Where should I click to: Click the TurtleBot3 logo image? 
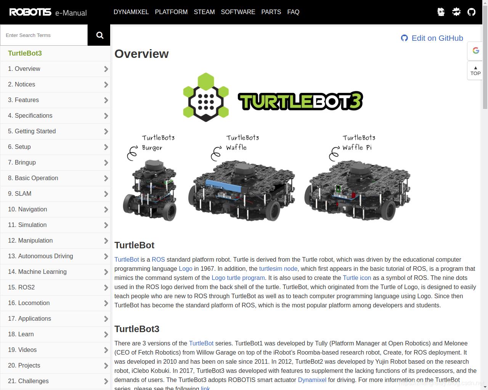(273, 97)
